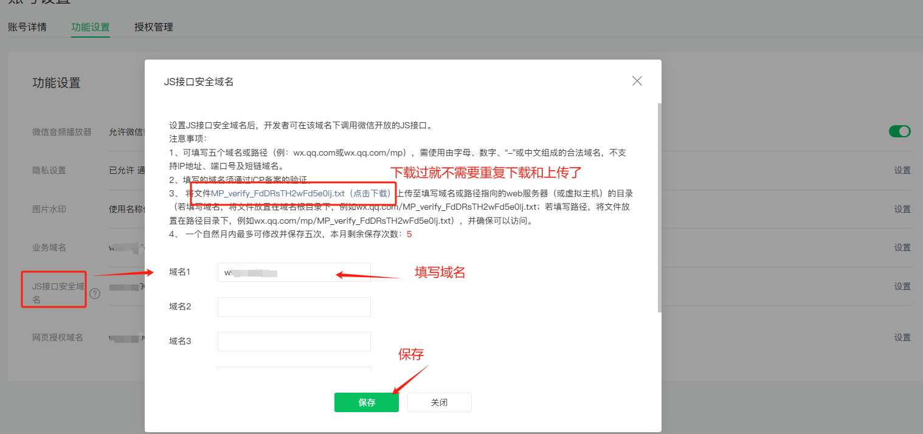Viewport: 923px width, 434px height.
Task: Open 设置 for 网页授权域名 row
Action: 902,338
